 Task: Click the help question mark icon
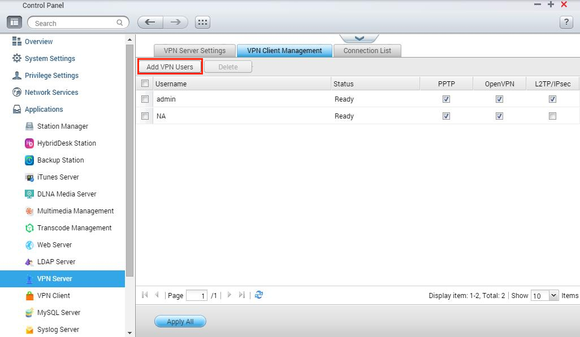coord(566,23)
